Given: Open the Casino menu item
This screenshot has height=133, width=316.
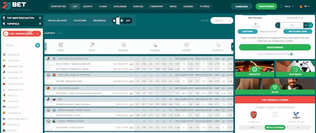Looking at the screenshot, I should point(103,6).
